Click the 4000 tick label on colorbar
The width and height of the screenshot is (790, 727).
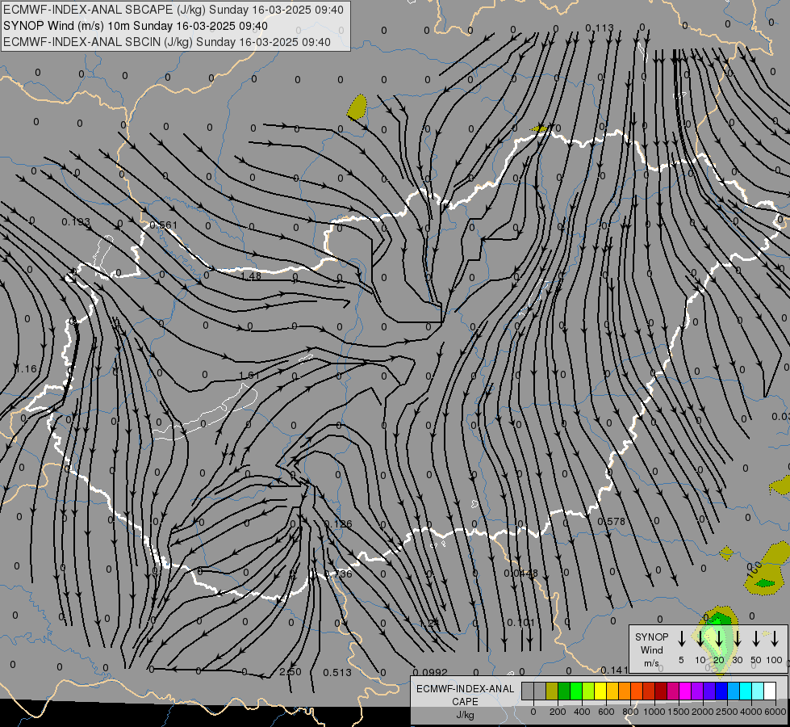750,712
